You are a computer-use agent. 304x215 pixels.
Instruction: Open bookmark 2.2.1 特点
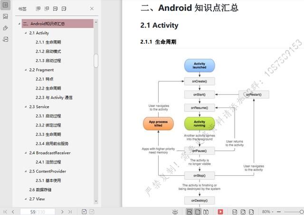44,79
